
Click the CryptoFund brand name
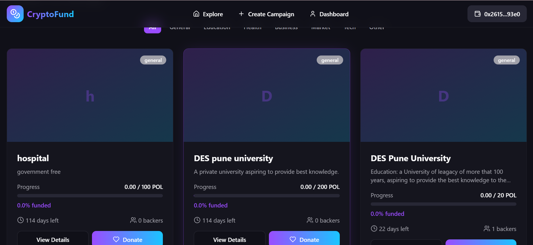pyautogui.click(x=50, y=14)
